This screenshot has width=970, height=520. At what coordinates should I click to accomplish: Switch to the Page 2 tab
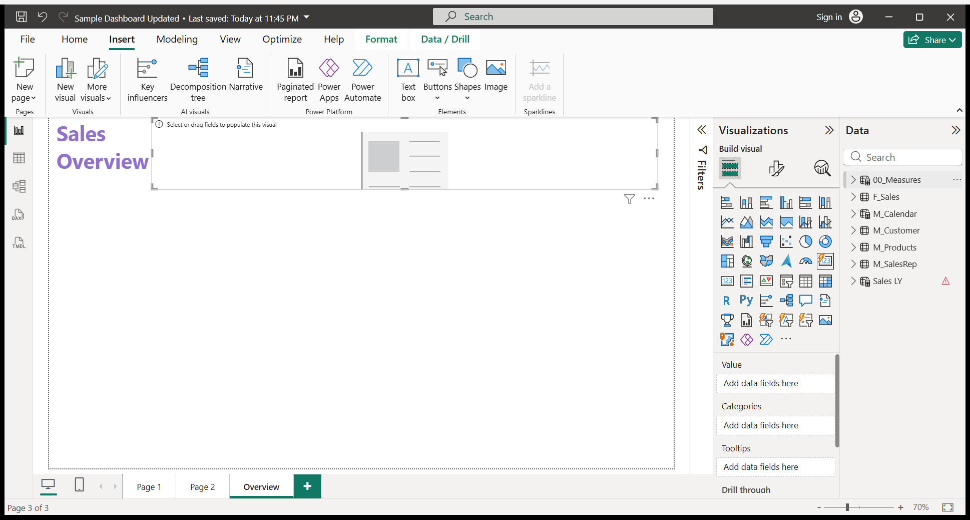[x=202, y=487]
